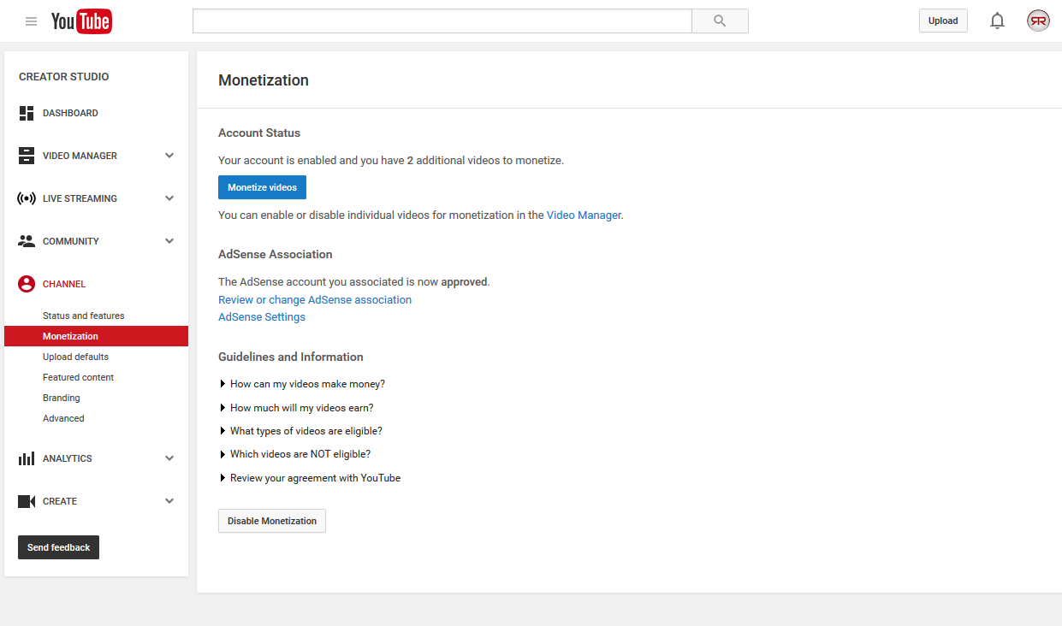Click the Dashboard icon
This screenshot has height=626, width=1062.
pyautogui.click(x=27, y=113)
